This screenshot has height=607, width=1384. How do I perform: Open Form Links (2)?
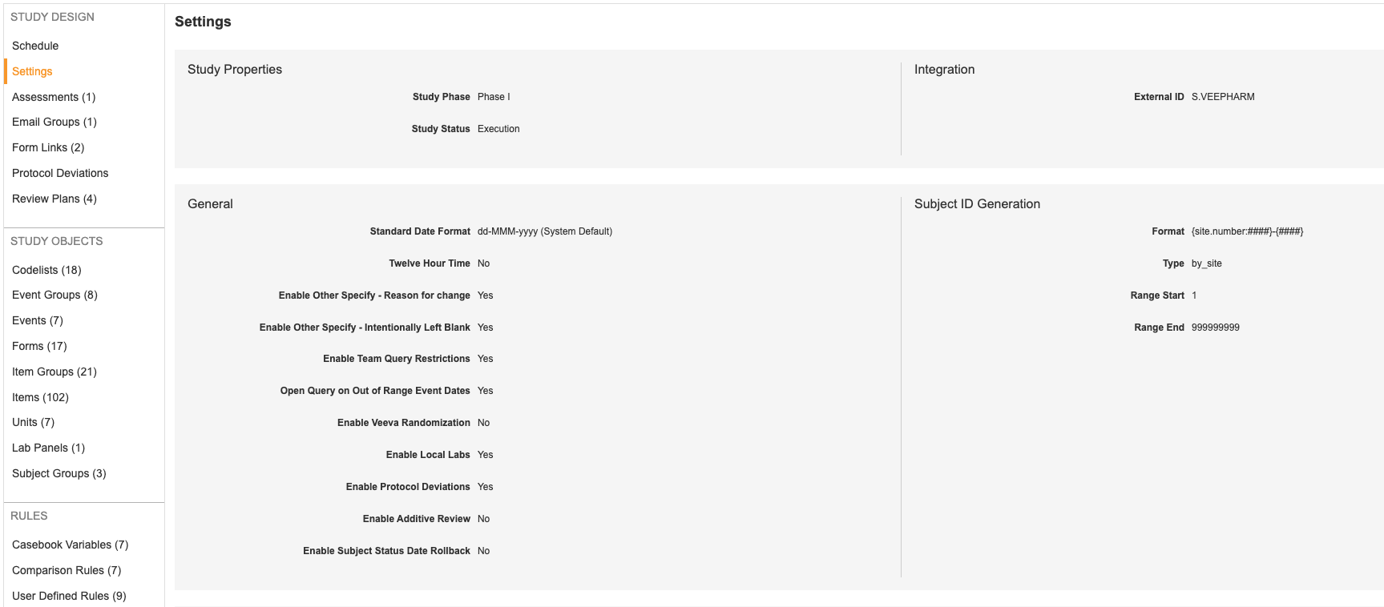48,147
